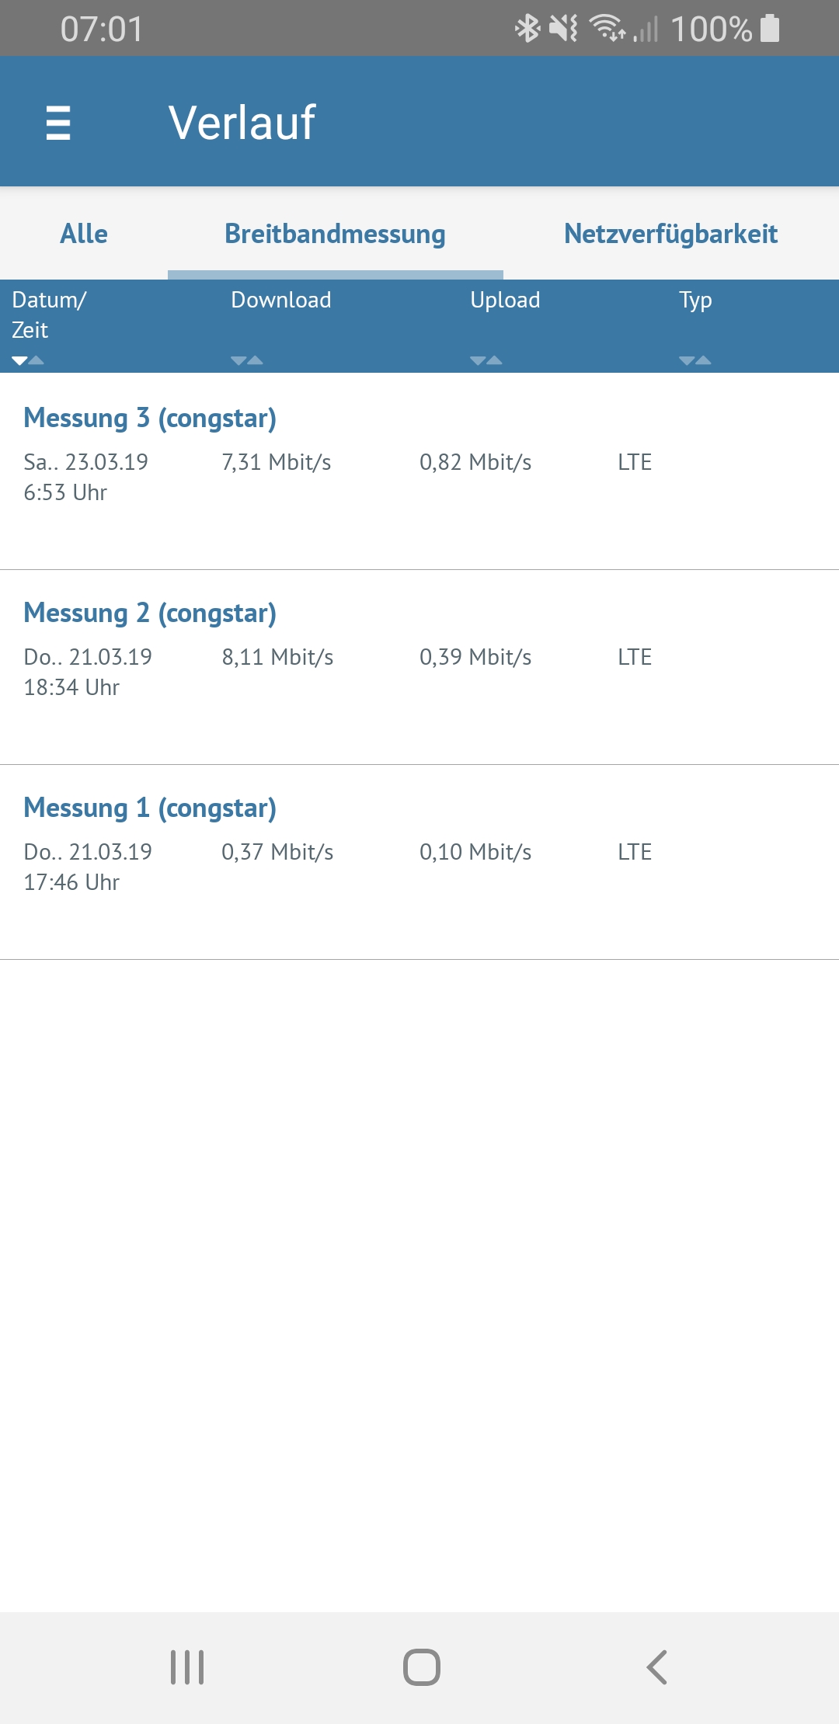Toggle sort arrows under Typ column
Image resolution: width=839 pixels, height=1724 pixels.
(x=695, y=360)
